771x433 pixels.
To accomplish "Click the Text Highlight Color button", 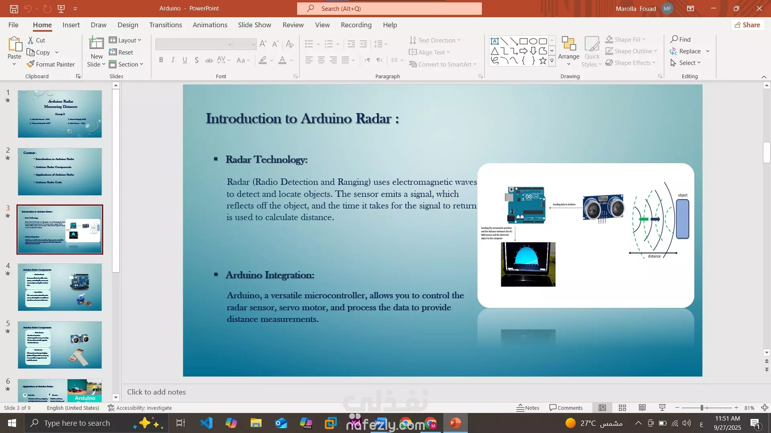I will 263,60.
